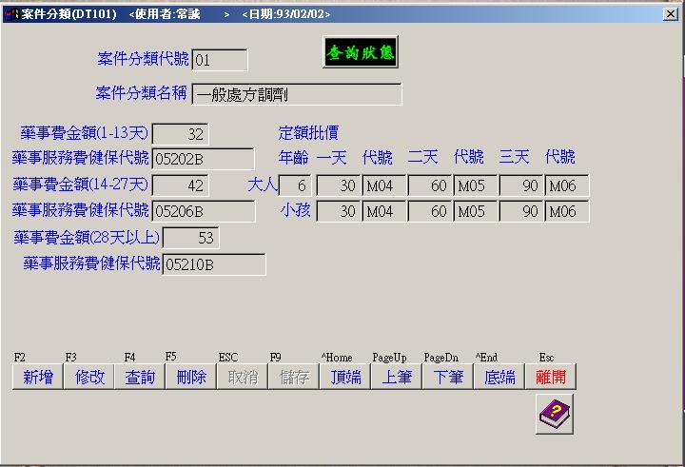Click the application icon in title bar
Screen dimensions: 685x467
pos(10,14)
